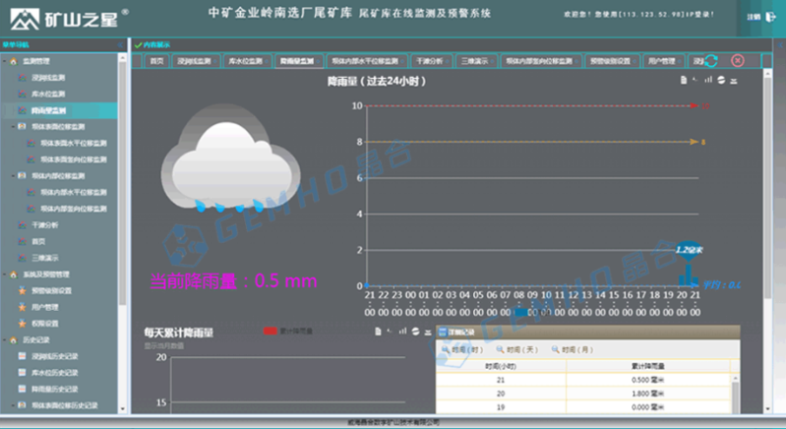Open the 预警级别设置 tab
786x429 pixels.
point(610,61)
